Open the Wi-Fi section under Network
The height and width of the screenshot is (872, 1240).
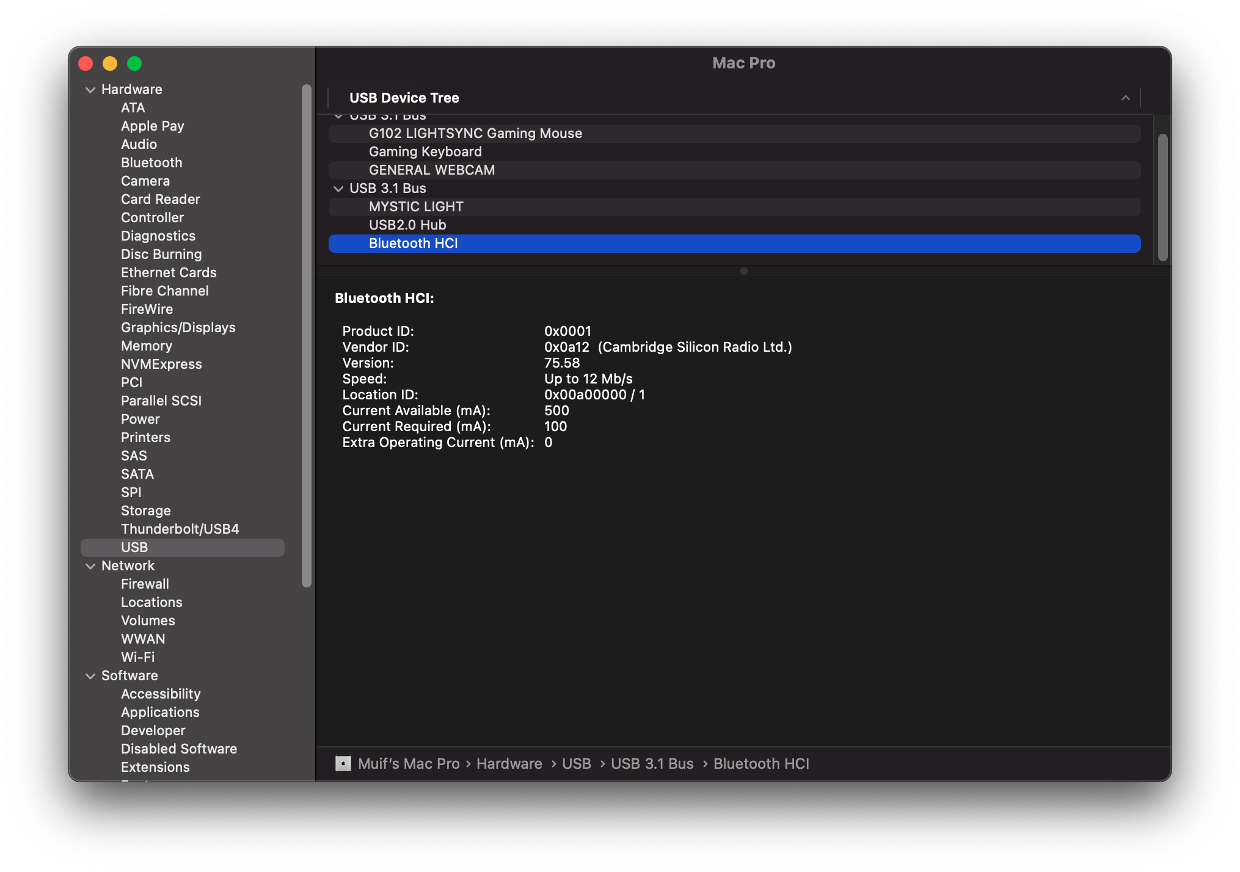137,657
